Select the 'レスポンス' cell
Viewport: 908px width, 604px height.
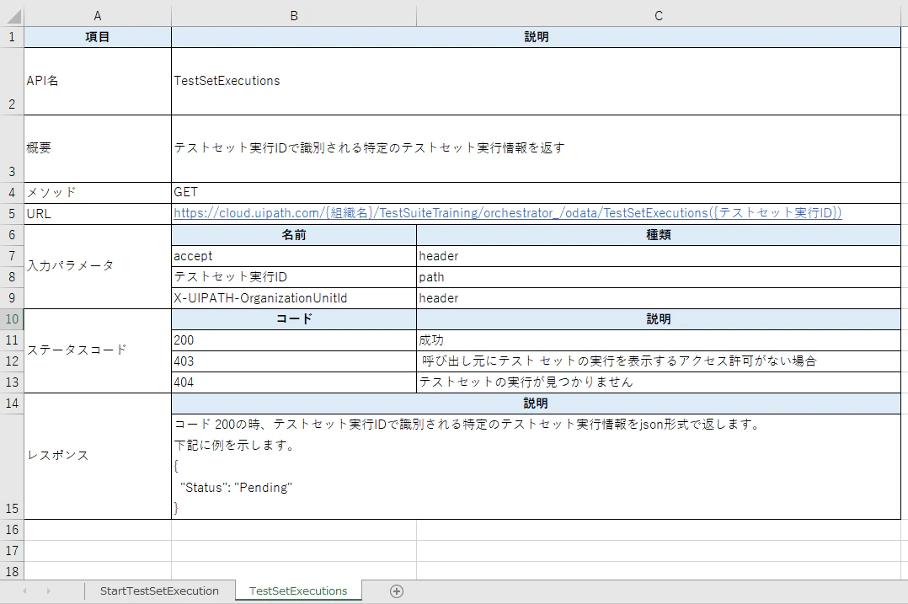click(x=98, y=456)
